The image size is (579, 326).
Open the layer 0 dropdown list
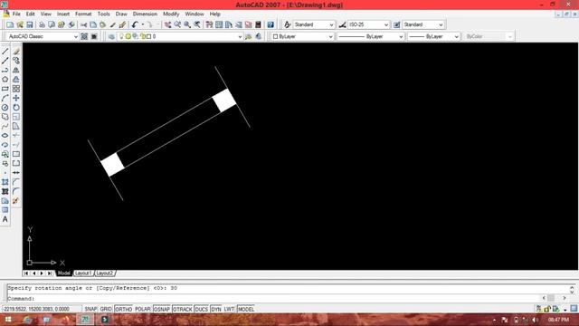click(x=179, y=36)
